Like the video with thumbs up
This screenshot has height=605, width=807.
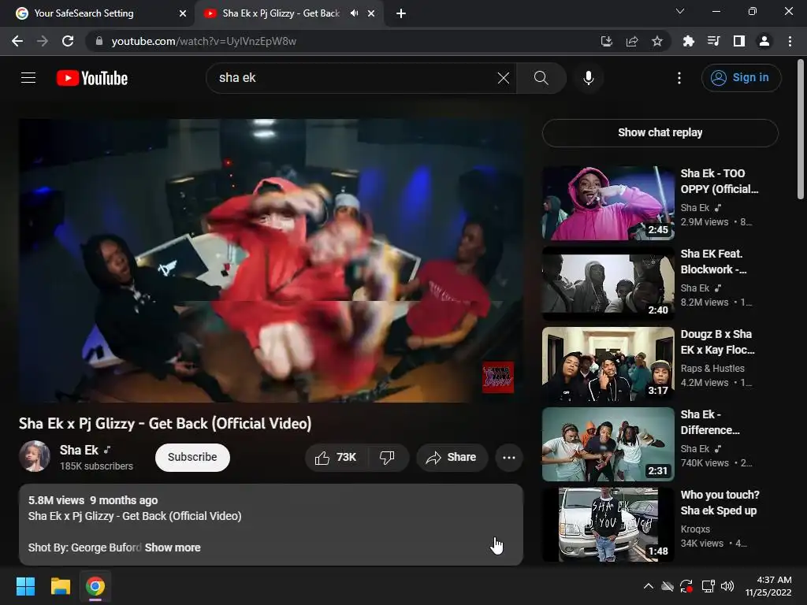click(336, 458)
